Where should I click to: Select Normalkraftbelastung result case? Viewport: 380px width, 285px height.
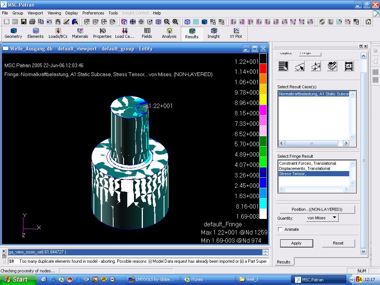314,94
